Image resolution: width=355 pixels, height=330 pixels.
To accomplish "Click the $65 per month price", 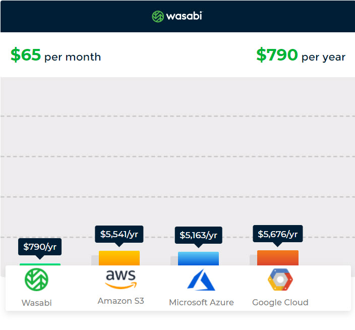I will pyautogui.click(x=55, y=55).
